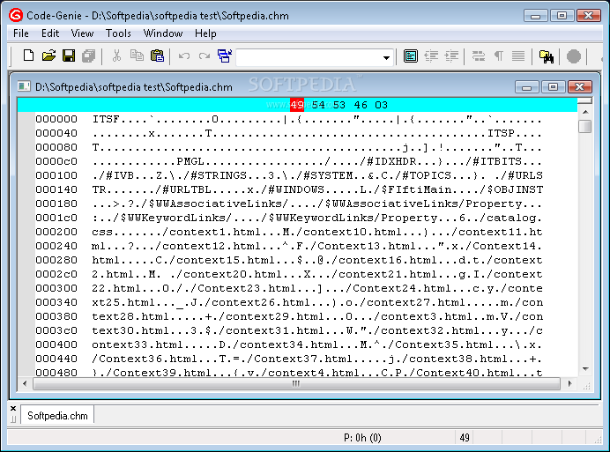Paste with the clipboard icon

(x=157, y=56)
